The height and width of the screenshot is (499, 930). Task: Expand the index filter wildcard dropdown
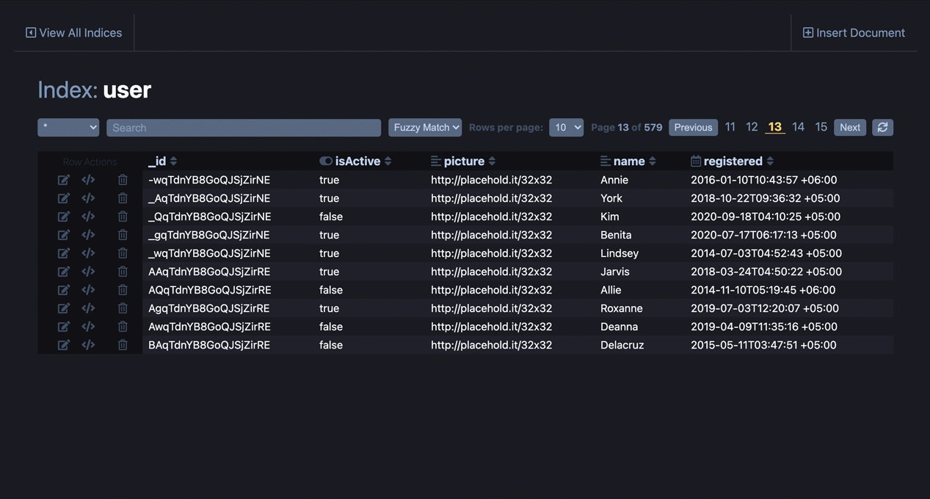[x=68, y=126]
